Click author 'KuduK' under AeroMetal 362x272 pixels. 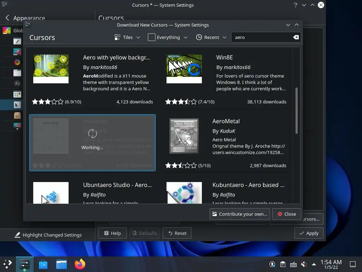(x=227, y=131)
